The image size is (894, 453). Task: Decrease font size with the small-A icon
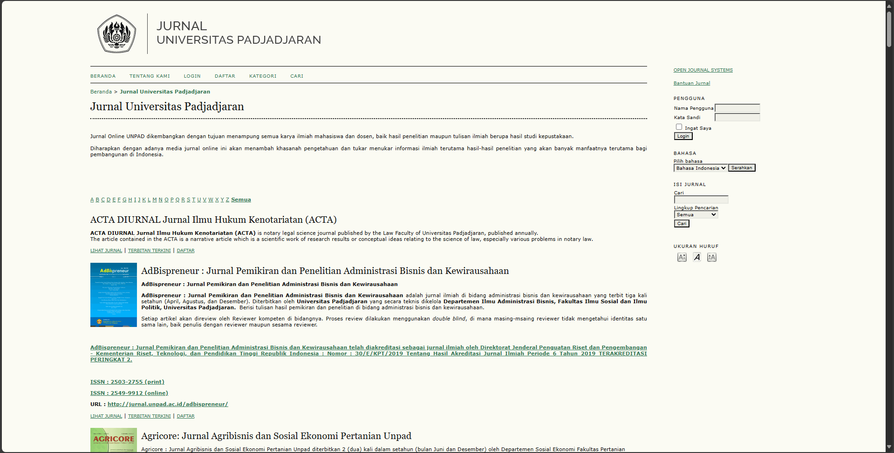click(682, 257)
